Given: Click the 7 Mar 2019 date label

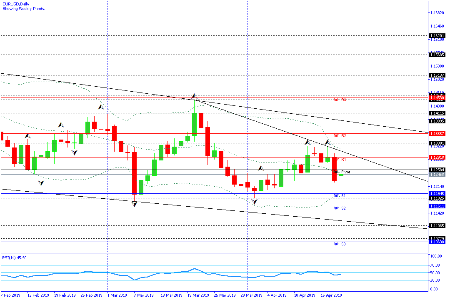Looking at the screenshot, I should 144,295.
